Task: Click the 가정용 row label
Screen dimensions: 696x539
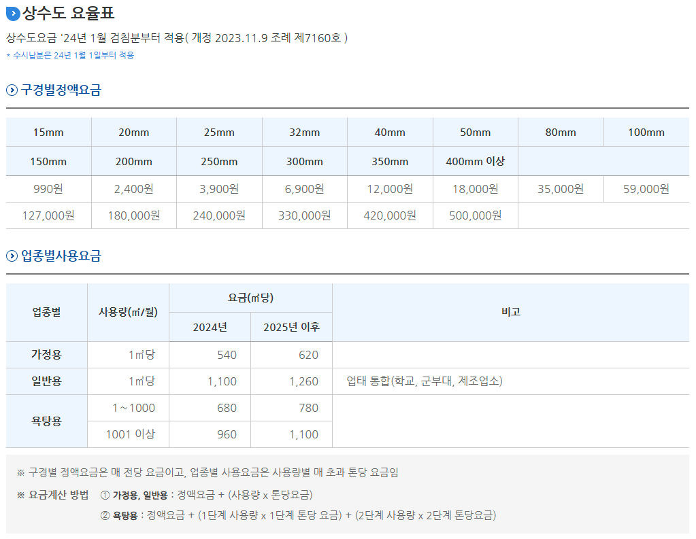Action: pos(46,354)
